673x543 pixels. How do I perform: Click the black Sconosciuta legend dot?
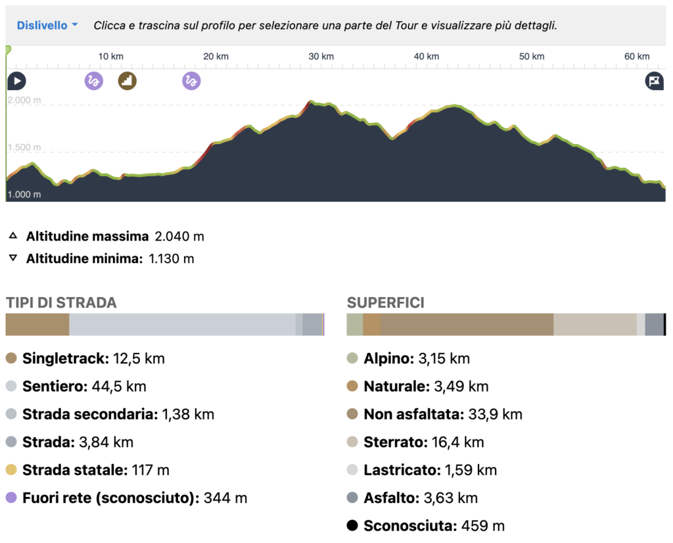click(x=352, y=525)
